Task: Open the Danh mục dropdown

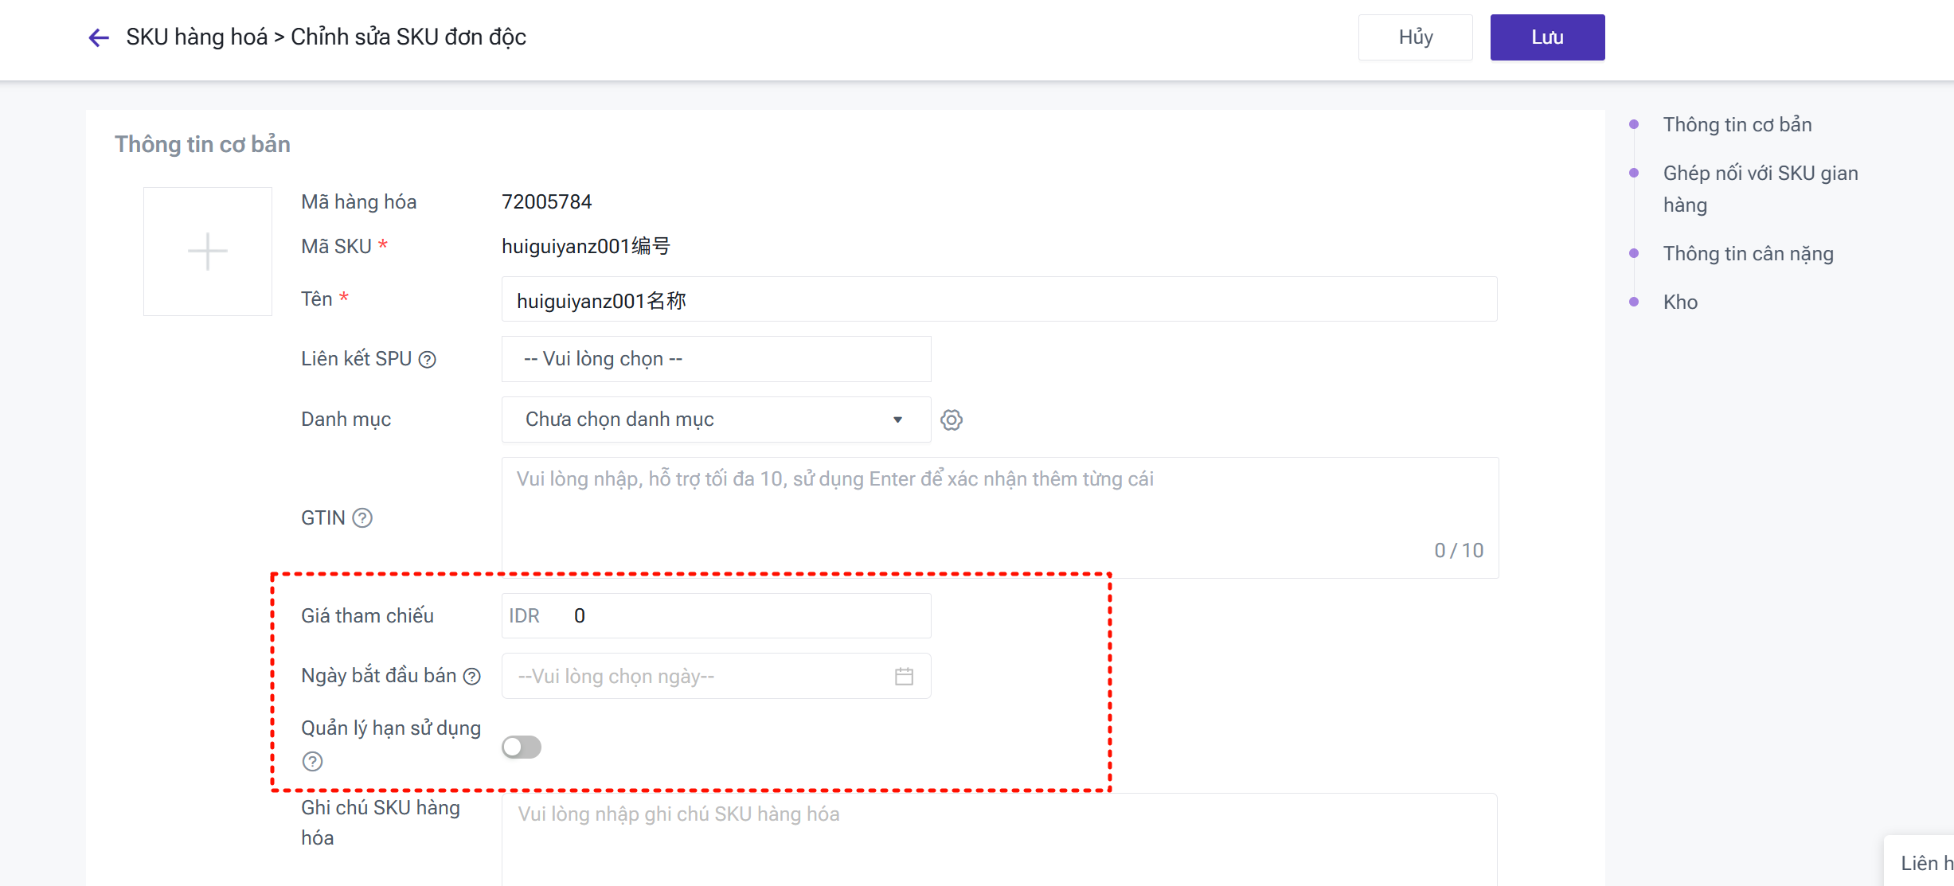Action: tap(715, 420)
